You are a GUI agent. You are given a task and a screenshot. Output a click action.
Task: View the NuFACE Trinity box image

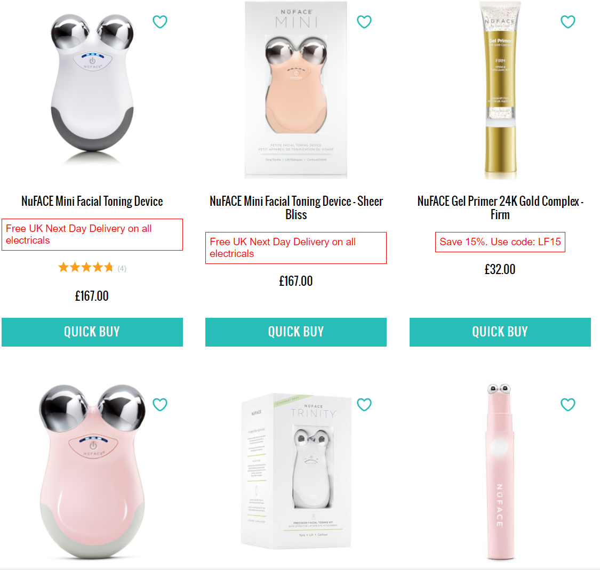296,472
